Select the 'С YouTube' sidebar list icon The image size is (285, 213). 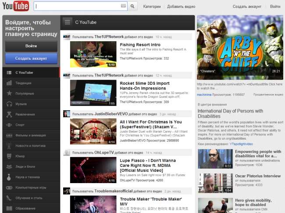[x=9, y=72]
